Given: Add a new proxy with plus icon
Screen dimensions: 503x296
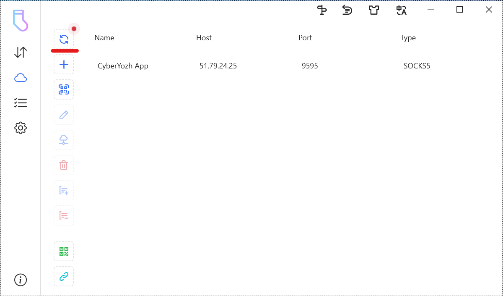Looking at the screenshot, I should pos(64,65).
